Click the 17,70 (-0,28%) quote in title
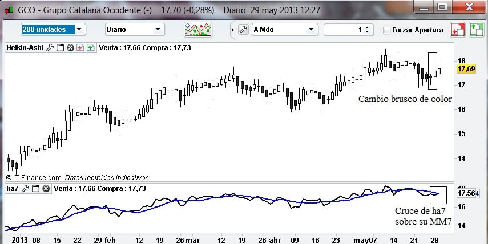 tap(188, 10)
